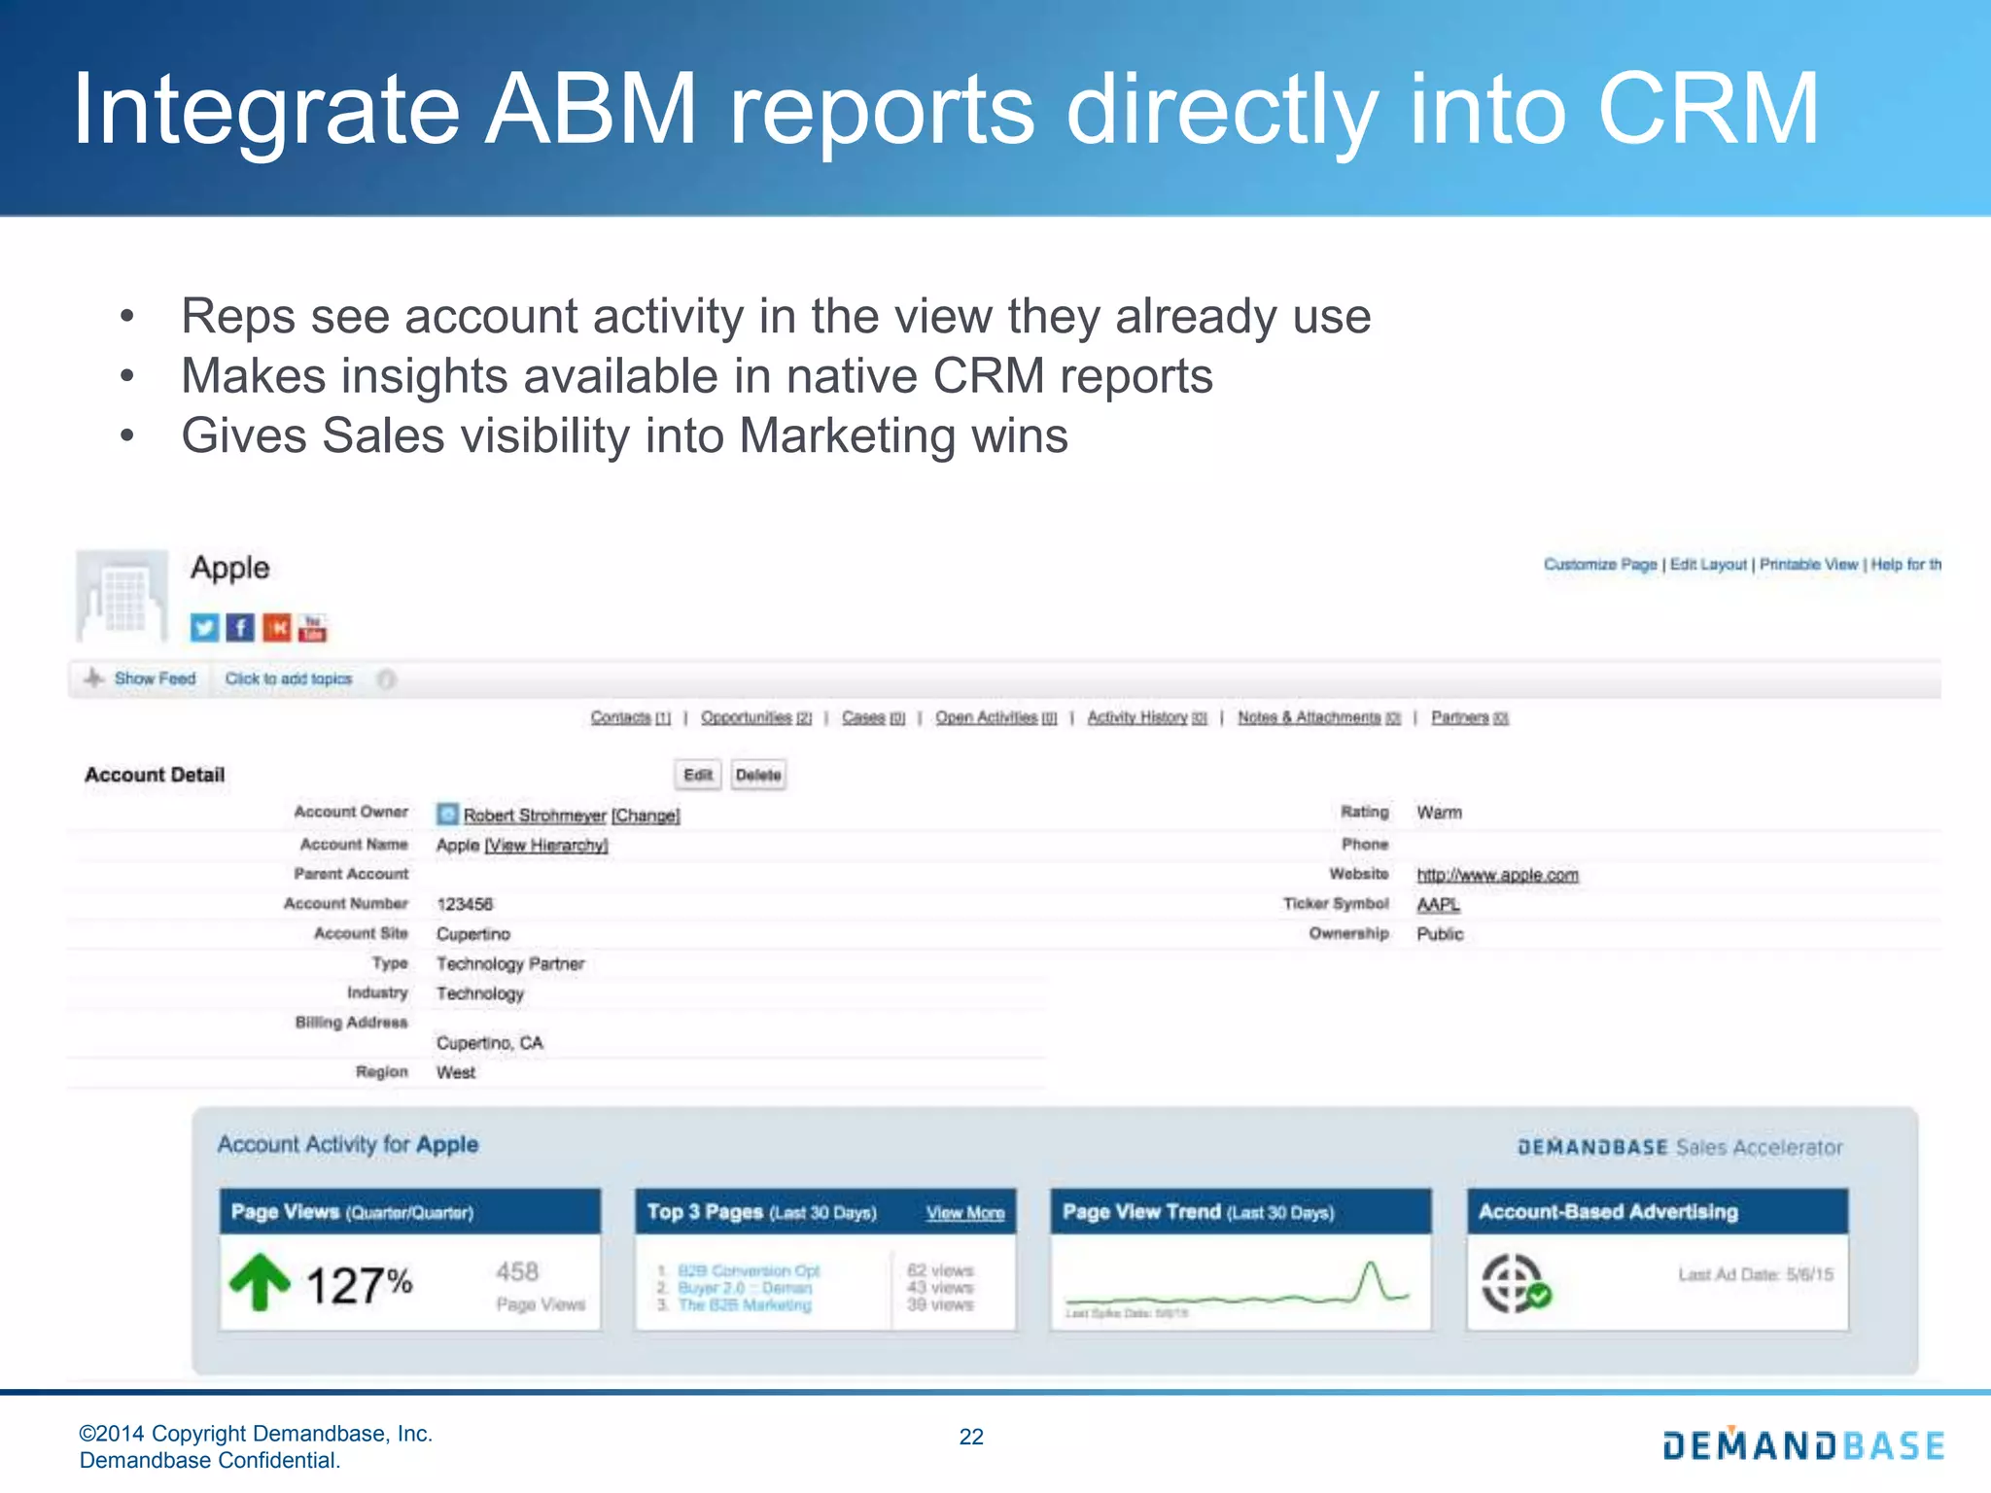Open the B2B Conversion Opt page link

click(749, 1270)
